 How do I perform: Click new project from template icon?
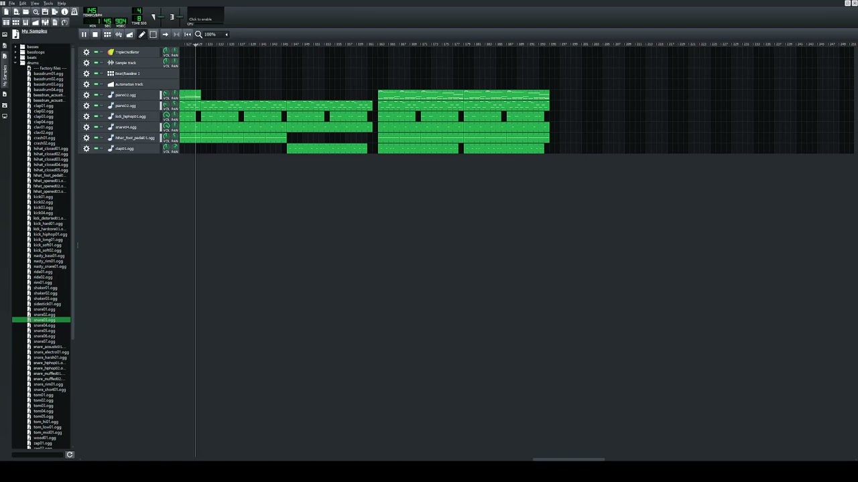point(16,12)
